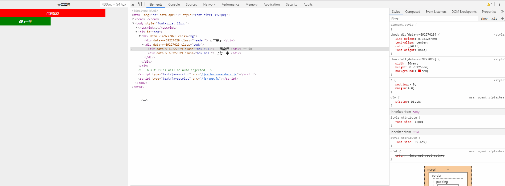Collapse the body element node
The image size is (505, 186).
coord(133,23)
